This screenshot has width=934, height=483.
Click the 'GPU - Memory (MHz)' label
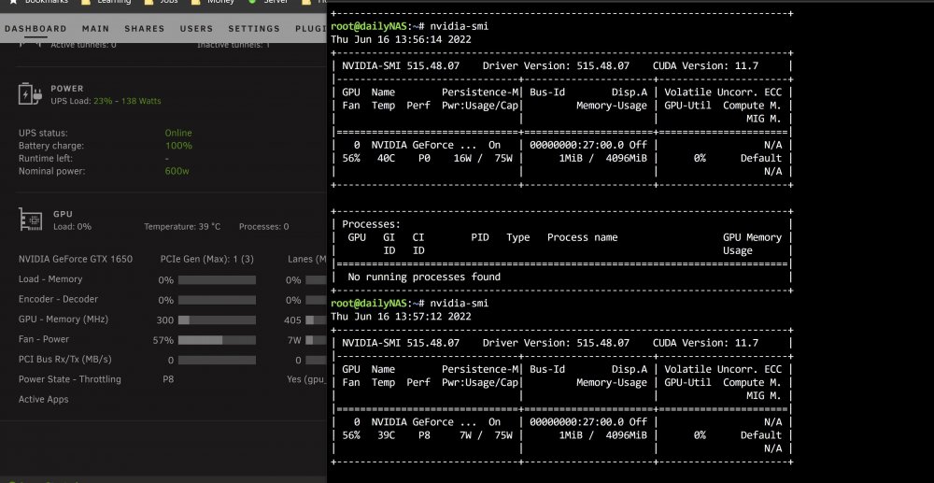pos(64,320)
